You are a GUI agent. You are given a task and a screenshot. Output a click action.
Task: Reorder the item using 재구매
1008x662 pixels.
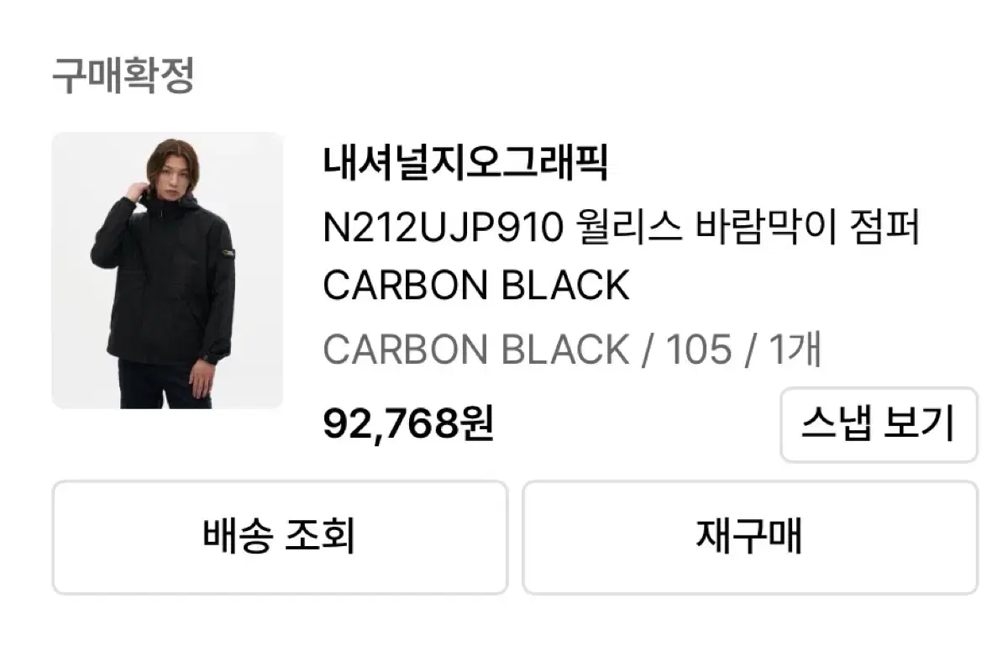(749, 537)
